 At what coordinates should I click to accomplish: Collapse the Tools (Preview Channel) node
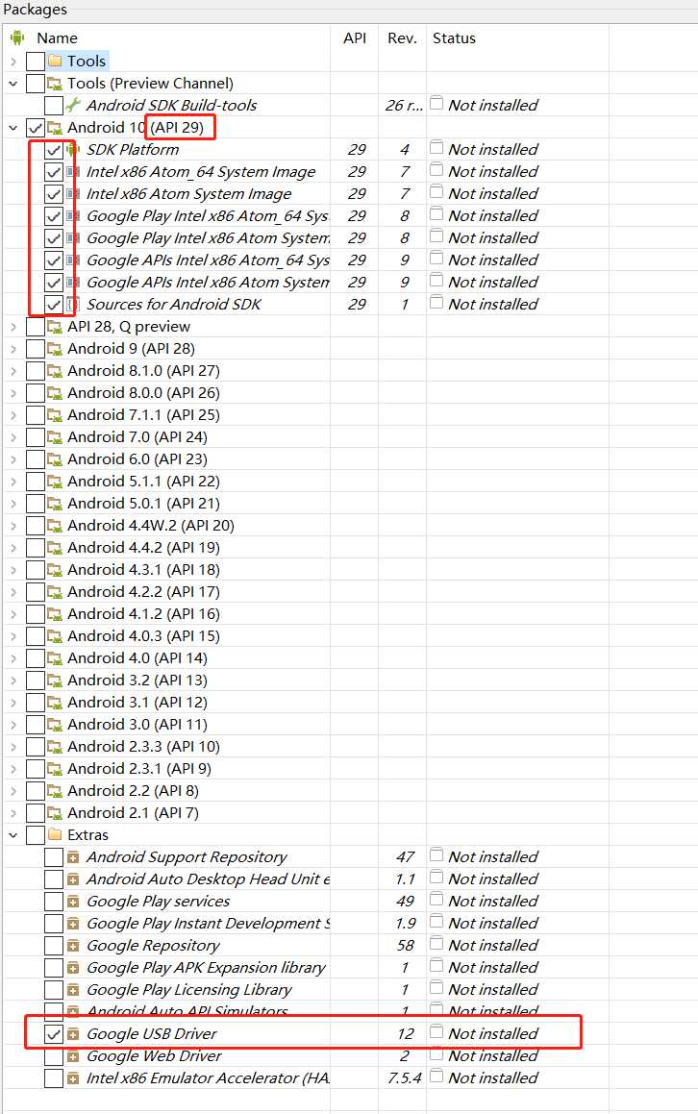(12, 83)
